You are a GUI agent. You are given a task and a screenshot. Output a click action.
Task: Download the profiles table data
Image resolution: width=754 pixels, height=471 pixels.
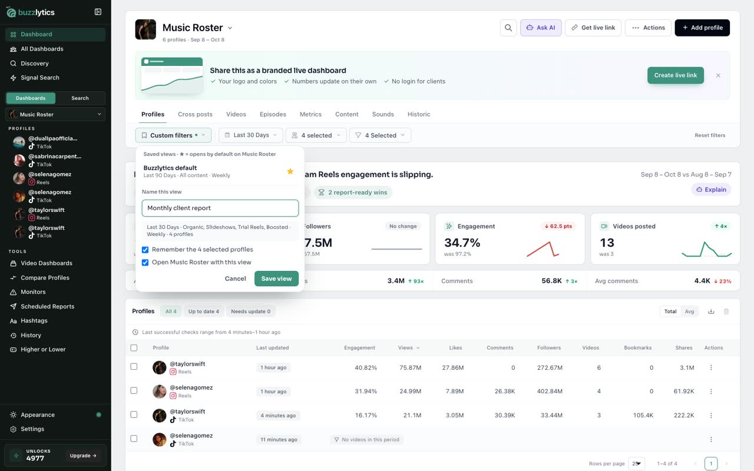click(711, 311)
